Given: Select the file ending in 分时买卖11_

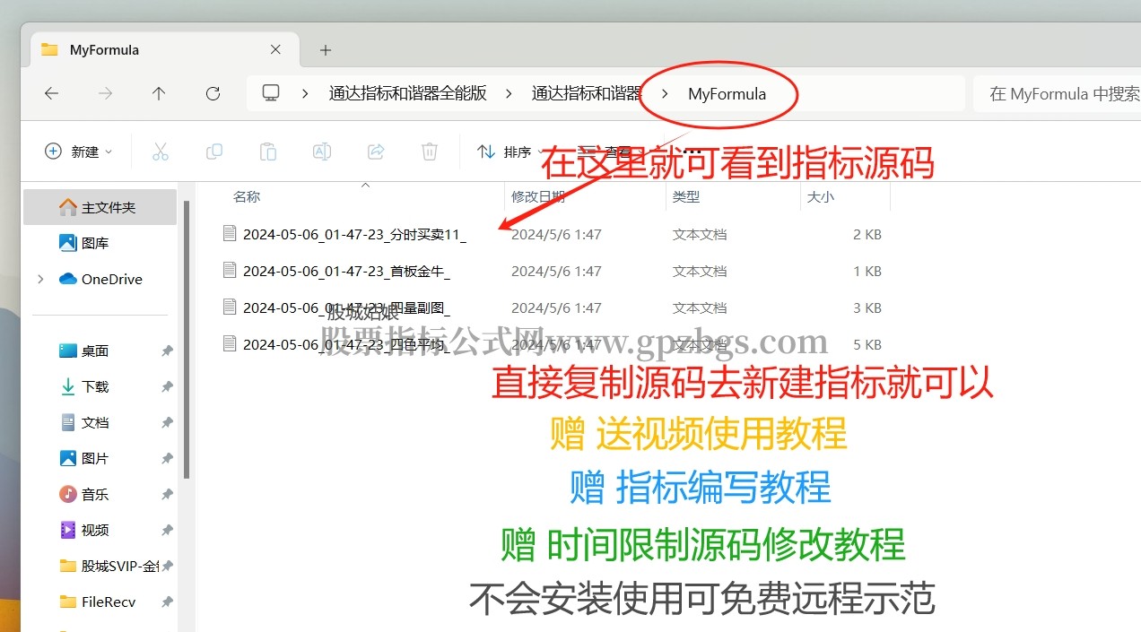Looking at the screenshot, I should pyautogui.click(x=353, y=234).
